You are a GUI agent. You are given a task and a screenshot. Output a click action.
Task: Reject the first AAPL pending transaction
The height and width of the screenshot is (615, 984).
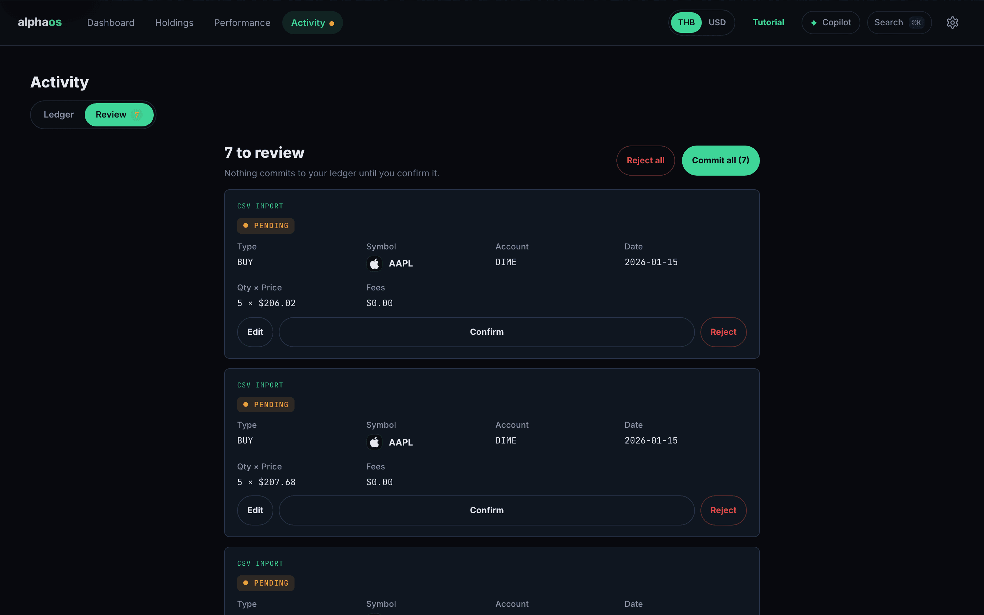(x=723, y=332)
